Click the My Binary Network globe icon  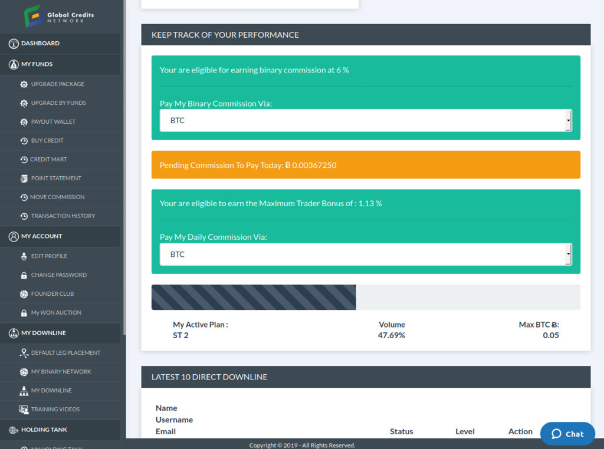[x=24, y=372]
